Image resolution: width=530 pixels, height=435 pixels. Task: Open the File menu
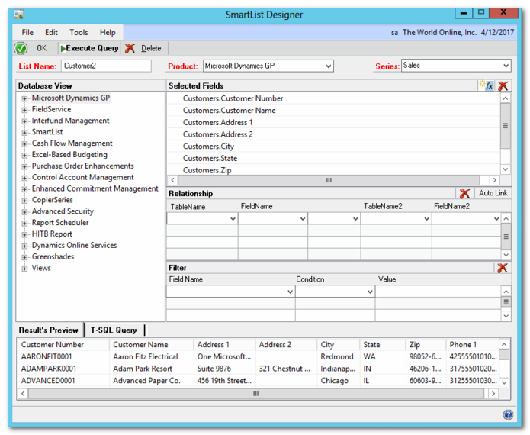pos(27,33)
